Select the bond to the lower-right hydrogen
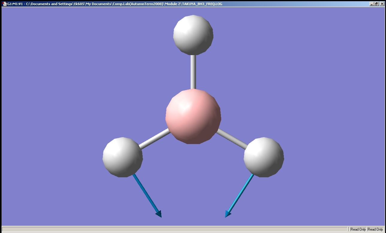The width and height of the screenshot is (386, 233). tap(232, 139)
